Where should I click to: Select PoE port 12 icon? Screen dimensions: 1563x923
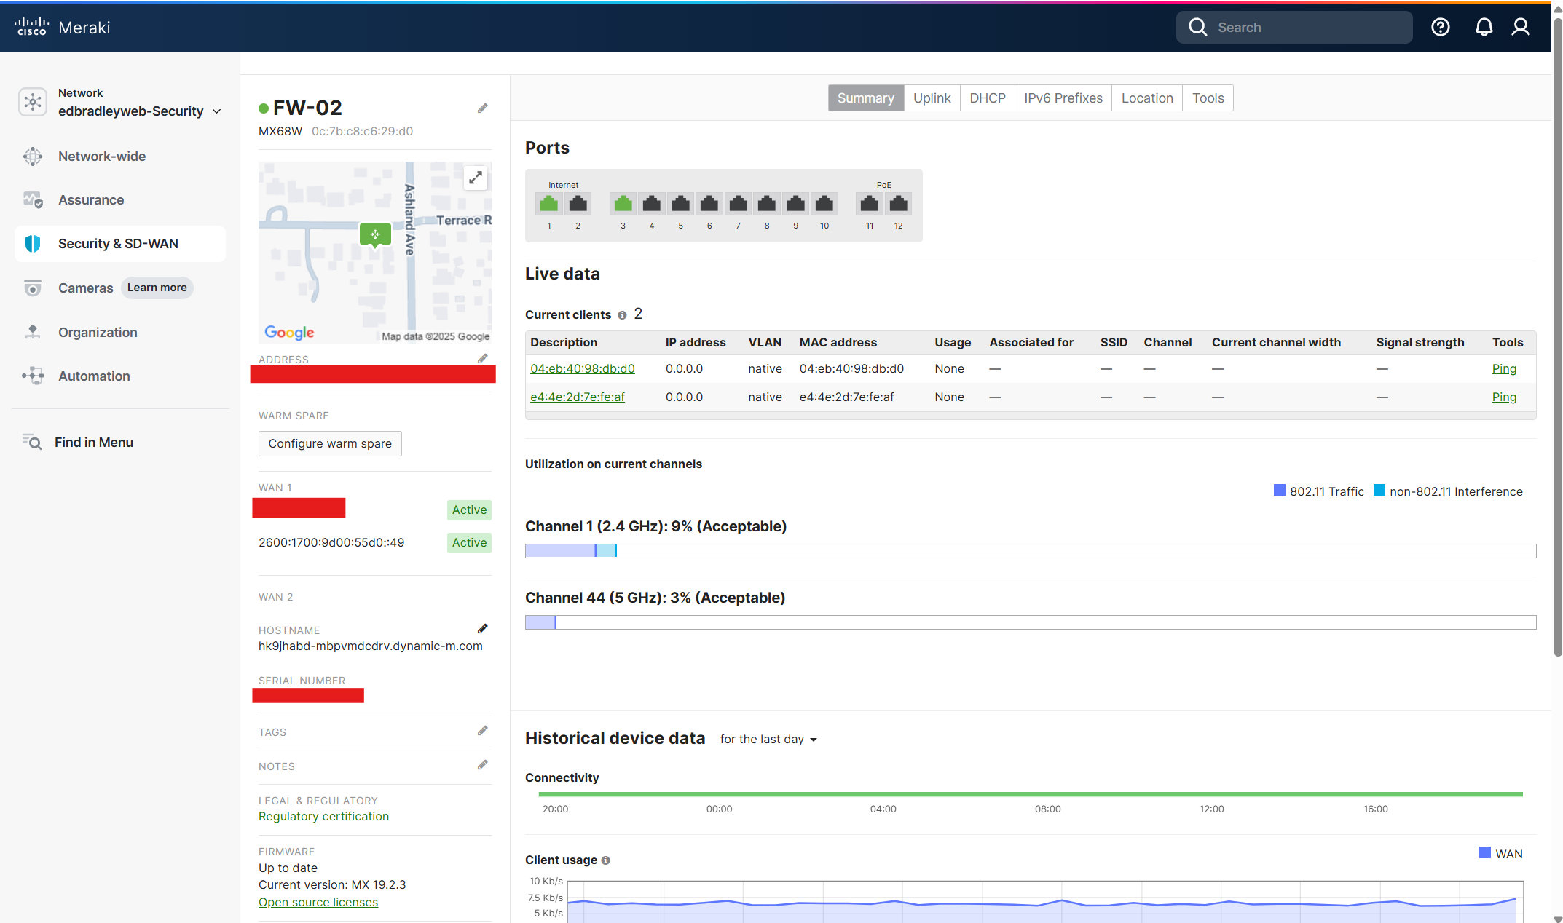pos(898,204)
